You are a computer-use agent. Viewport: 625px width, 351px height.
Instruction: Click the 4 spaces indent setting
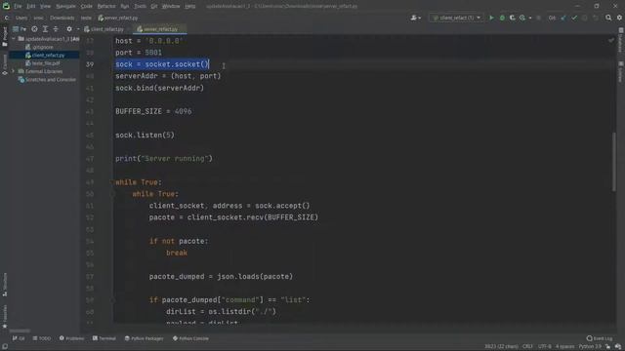click(x=565, y=347)
